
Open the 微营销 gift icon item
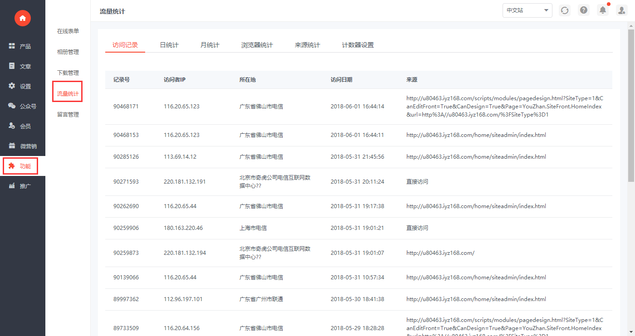coord(12,146)
